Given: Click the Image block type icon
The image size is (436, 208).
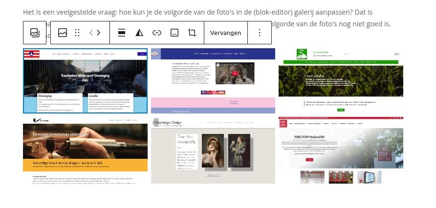Looking at the screenshot, I should click(63, 33).
